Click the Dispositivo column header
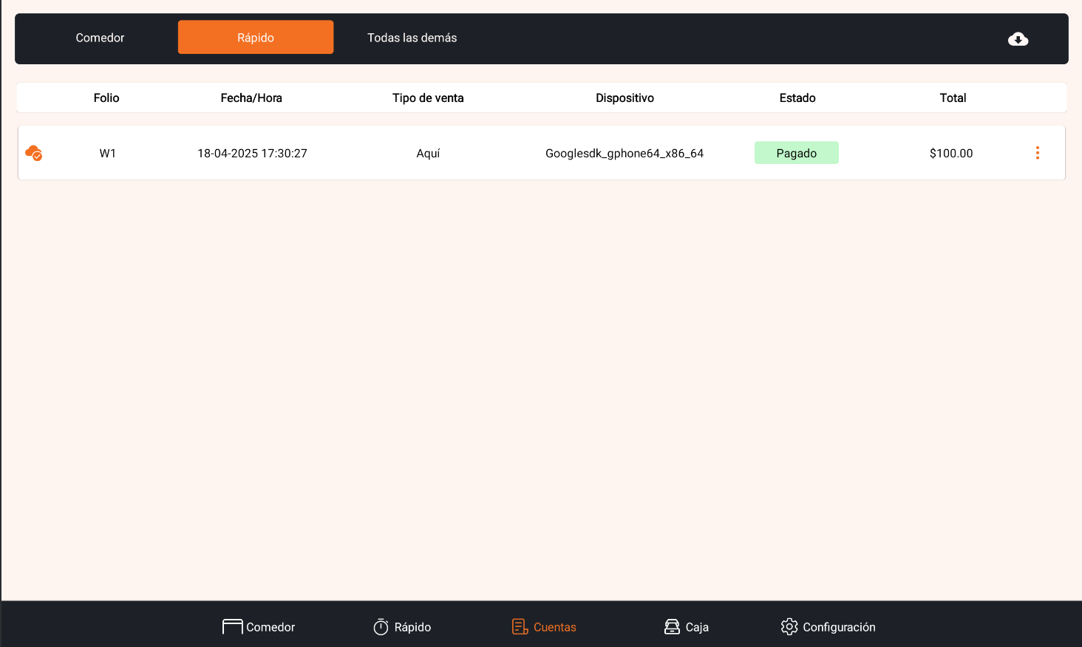The image size is (1082, 647). (625, 97)
